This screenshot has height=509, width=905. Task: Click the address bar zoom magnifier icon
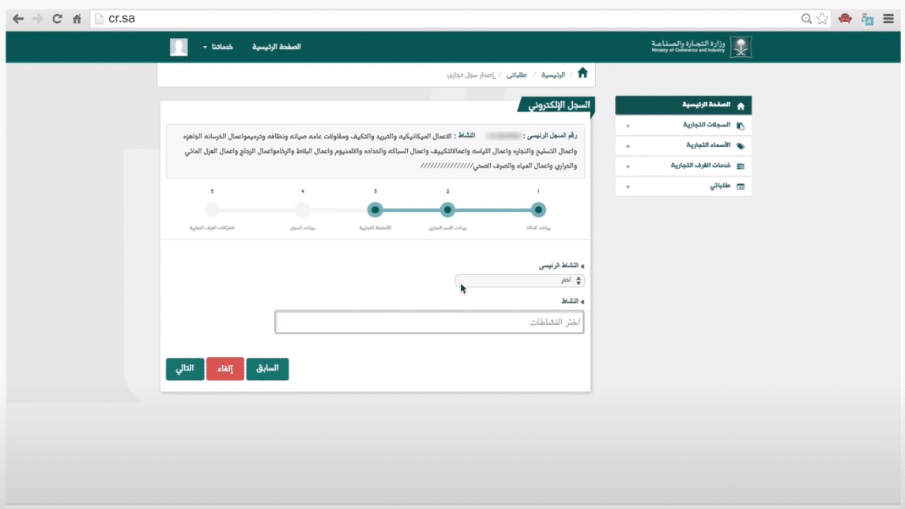point(806,19)
